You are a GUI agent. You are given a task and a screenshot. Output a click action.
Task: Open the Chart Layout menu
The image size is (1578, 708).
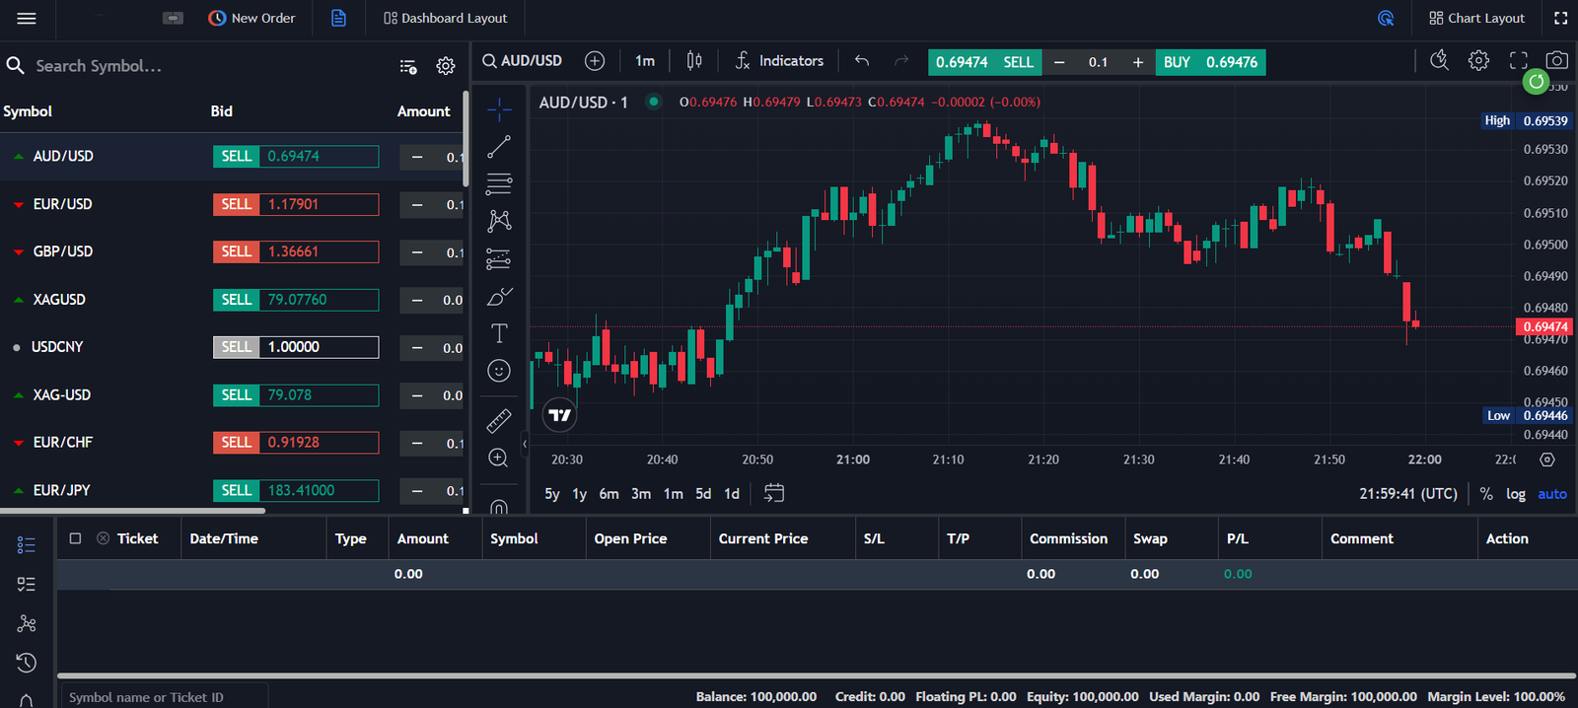tap(1476, 18)
